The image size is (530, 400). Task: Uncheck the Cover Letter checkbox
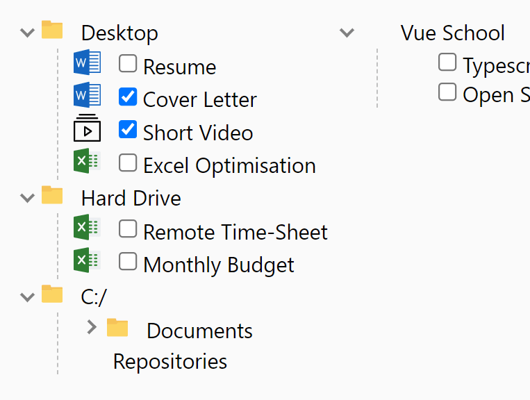click(x=128, y=97)
